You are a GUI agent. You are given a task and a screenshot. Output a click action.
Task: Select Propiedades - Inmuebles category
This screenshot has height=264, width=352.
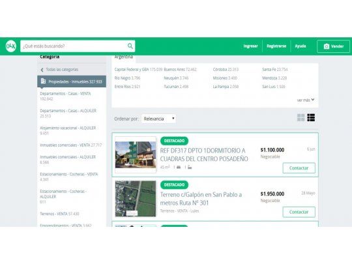(x=72, y=81)
